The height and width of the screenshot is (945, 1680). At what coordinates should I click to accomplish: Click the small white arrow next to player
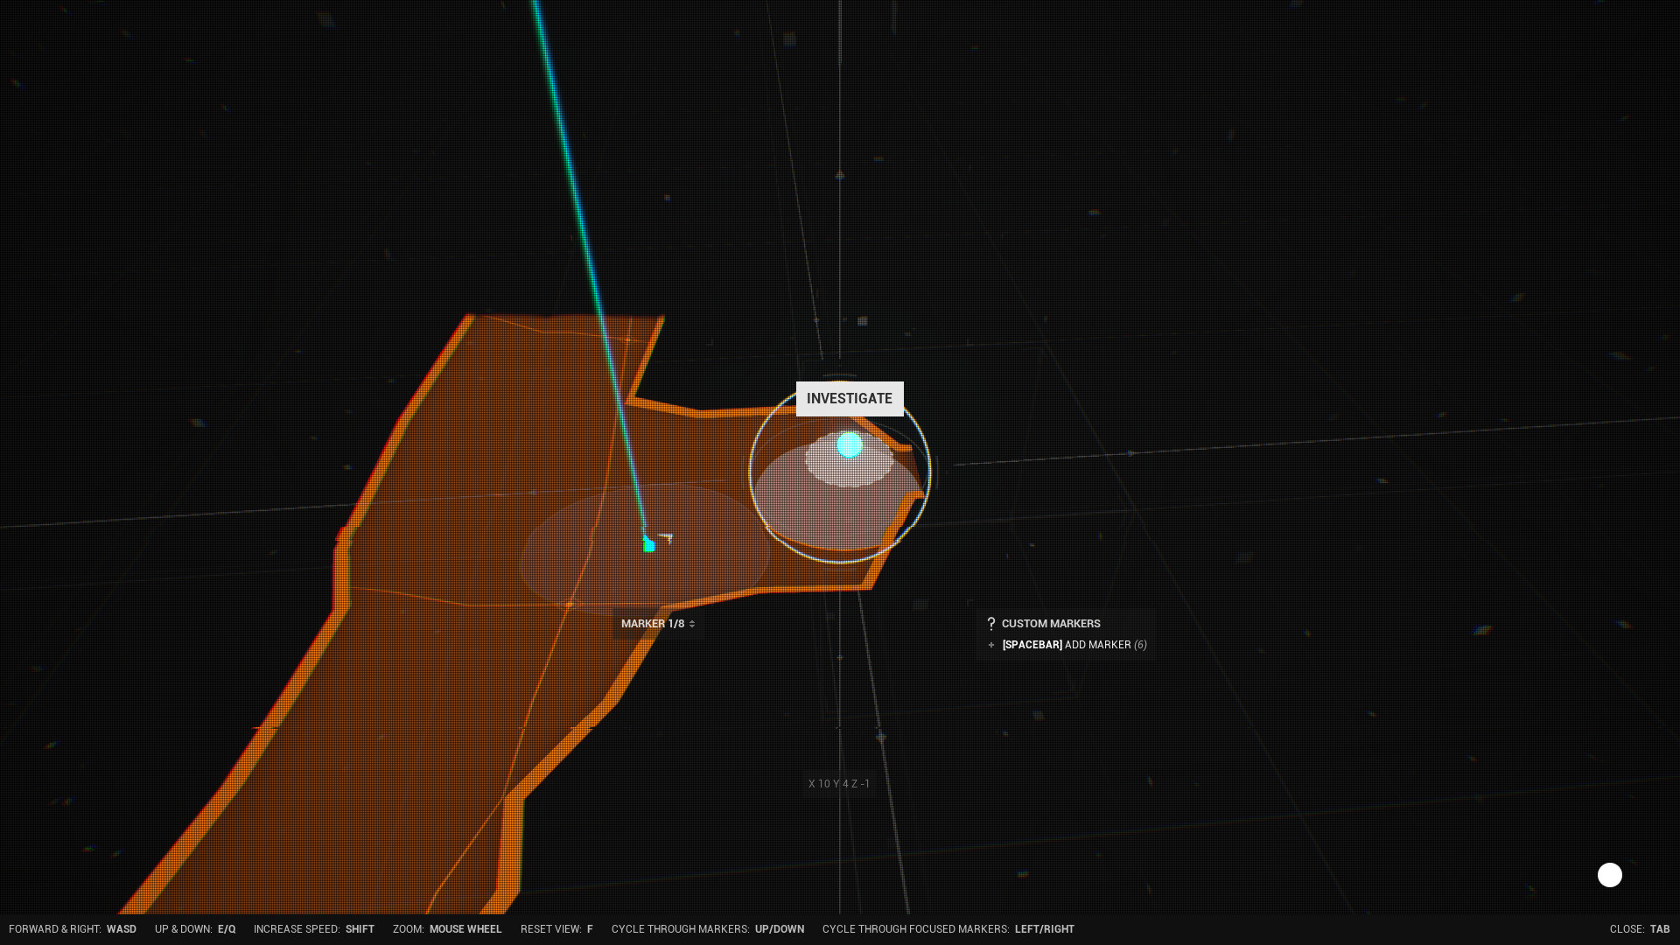666,537
